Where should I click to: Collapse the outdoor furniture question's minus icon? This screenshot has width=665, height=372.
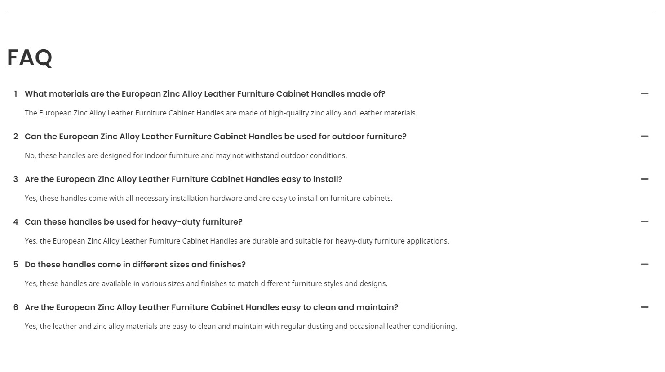pos(645,137)
